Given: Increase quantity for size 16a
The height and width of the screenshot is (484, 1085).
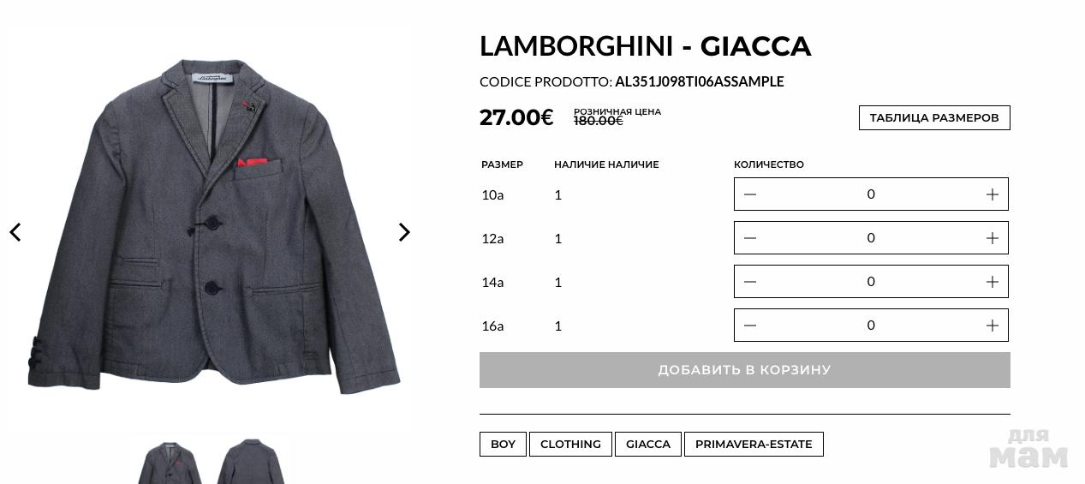Looking at the screenshot, I should pyautogui.click(x=992, y=326).
